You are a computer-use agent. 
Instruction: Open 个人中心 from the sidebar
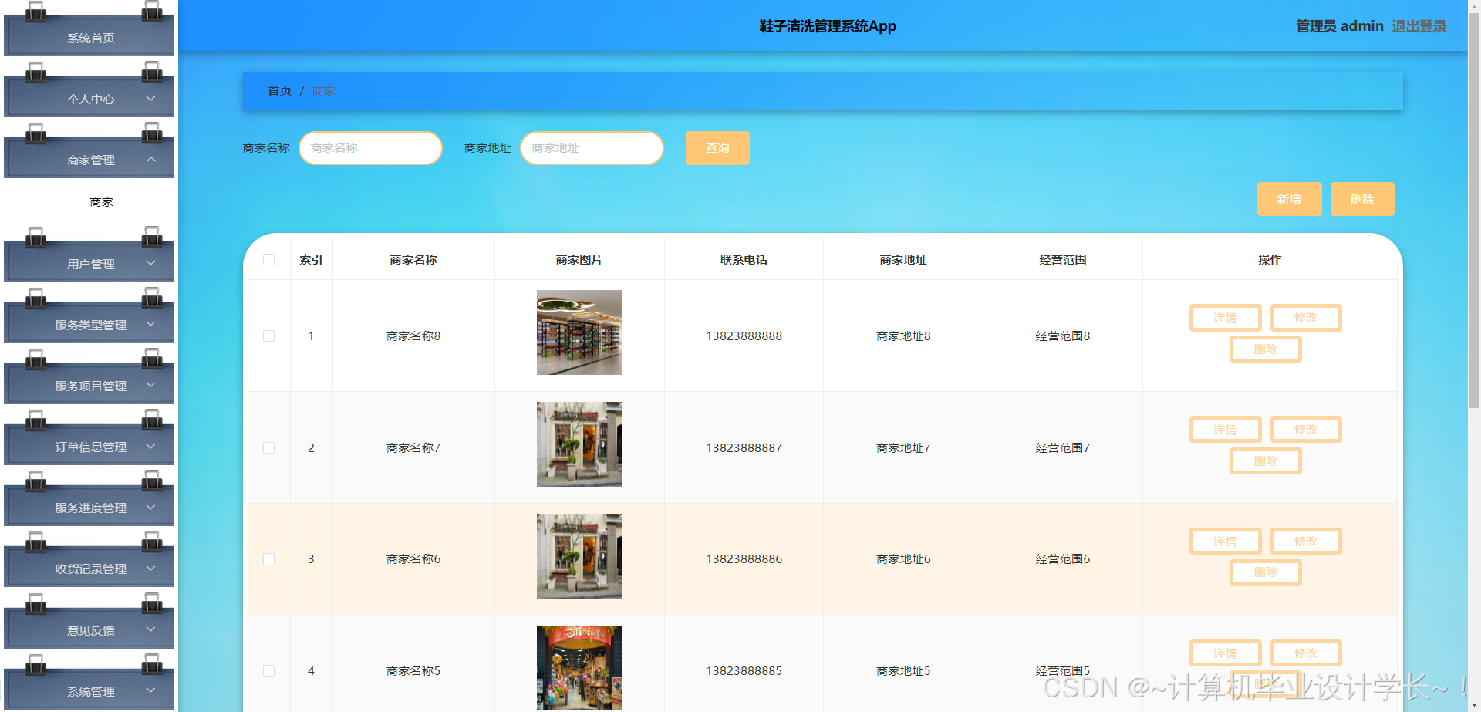tap(88, 99)
